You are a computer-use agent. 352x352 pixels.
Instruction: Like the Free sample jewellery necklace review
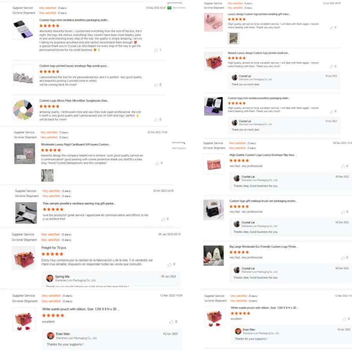(x=163, y=219)
